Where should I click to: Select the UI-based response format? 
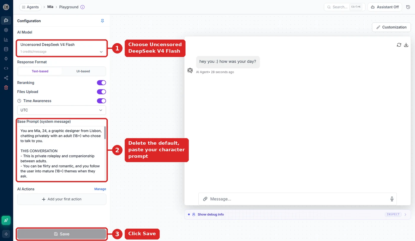(x=83, y=71)
